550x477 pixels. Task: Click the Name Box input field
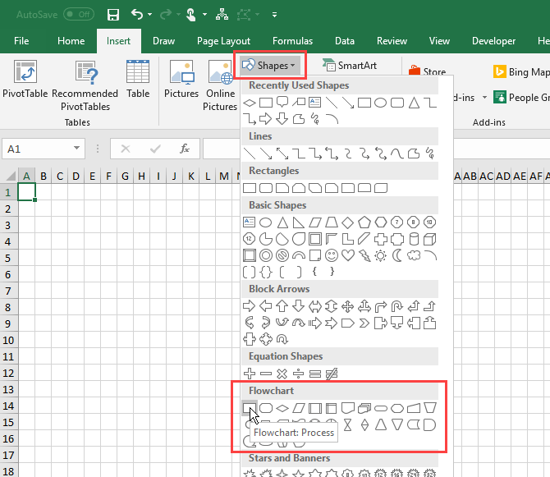[37, 149]
